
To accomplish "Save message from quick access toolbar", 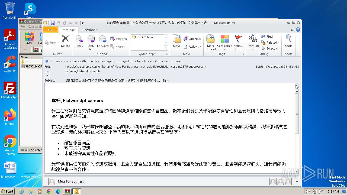I will tap(53, 23).
